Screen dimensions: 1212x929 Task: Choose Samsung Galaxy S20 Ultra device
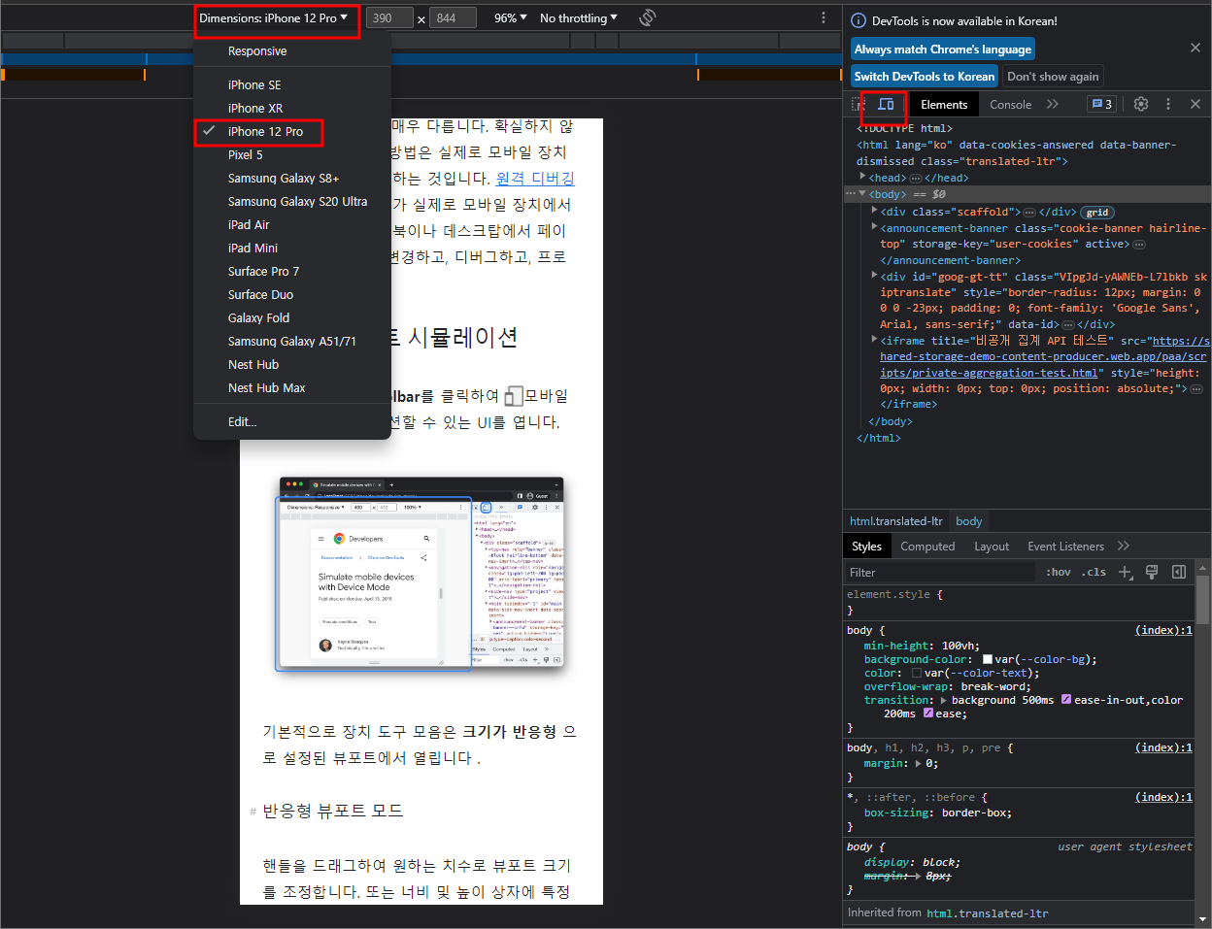coord(292,201)
